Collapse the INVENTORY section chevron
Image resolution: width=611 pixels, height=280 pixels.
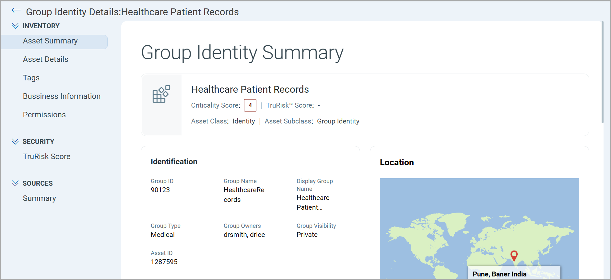pyautogui.click(x=15, y=26)
